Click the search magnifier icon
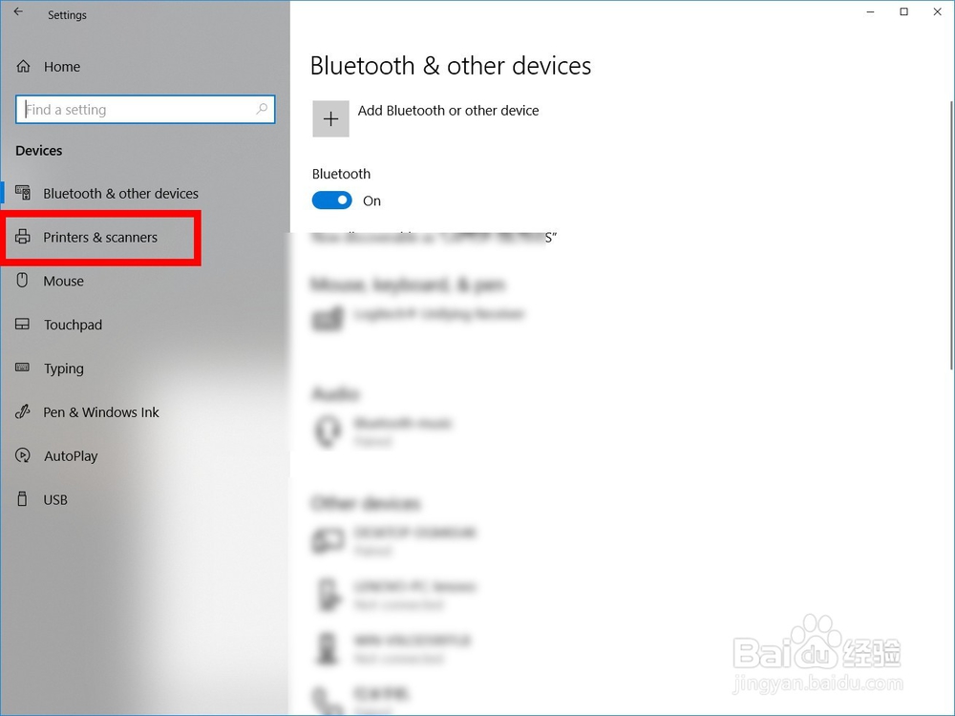The image size is (955, 716). (x=262, y=109)
